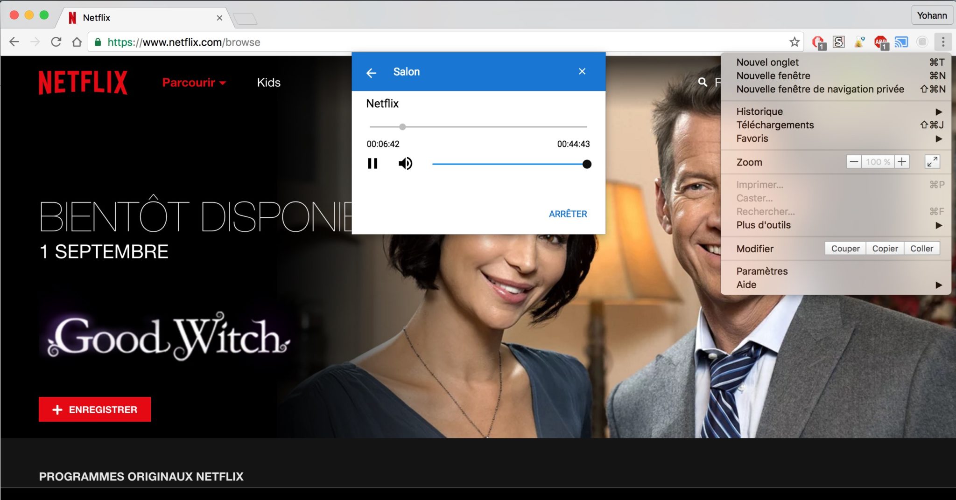Mute the cast volume speaker icon
The image size is (956, 500).
(x=405, y=164)
